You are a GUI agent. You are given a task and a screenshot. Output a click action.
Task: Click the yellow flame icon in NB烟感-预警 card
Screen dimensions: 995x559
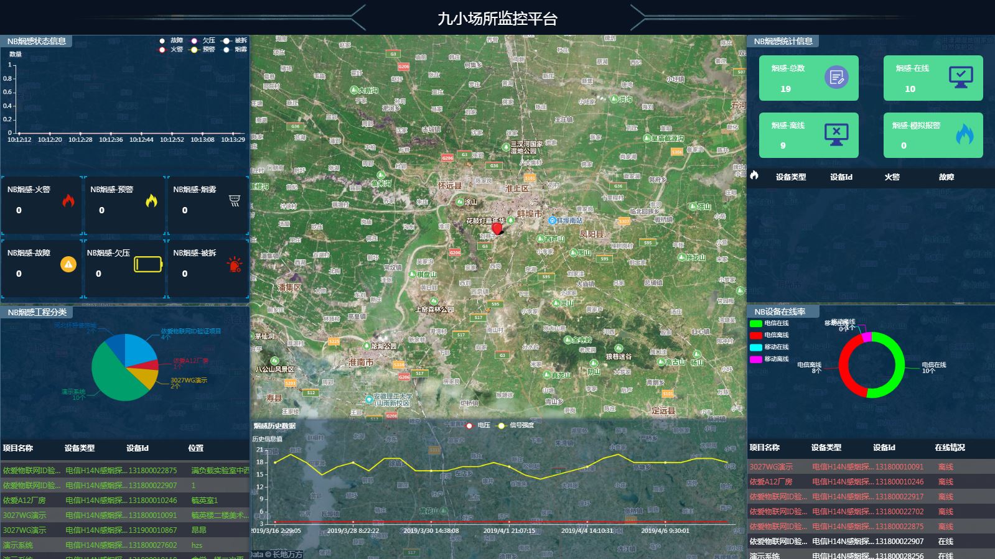151,200
